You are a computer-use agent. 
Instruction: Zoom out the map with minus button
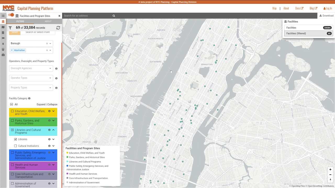click(x=330, y=175)
